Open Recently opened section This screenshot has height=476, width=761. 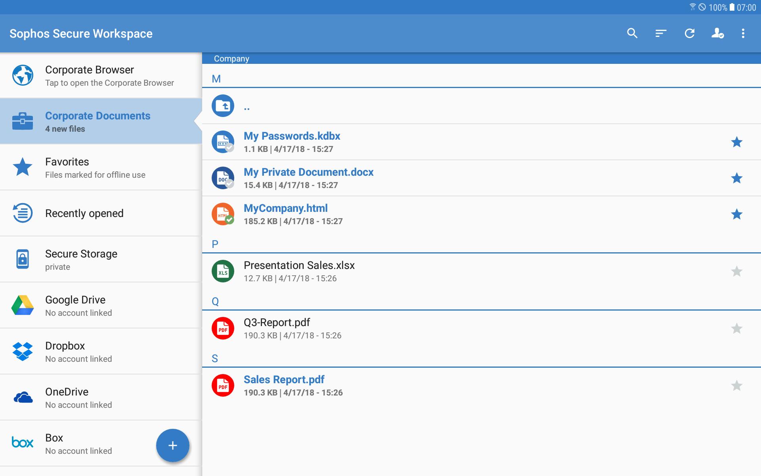[x=101, y=213]
